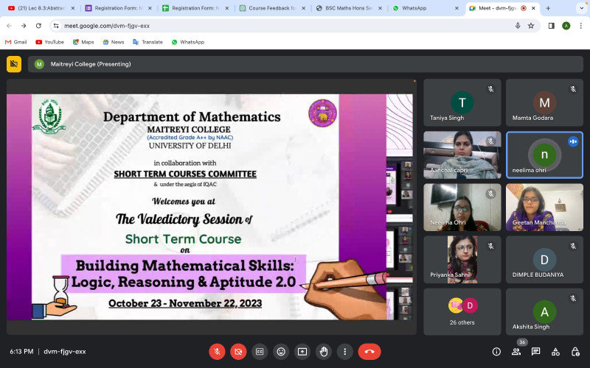Open the Gmail bookmark
Screen dimensions: 590x368
pos(15,42)
